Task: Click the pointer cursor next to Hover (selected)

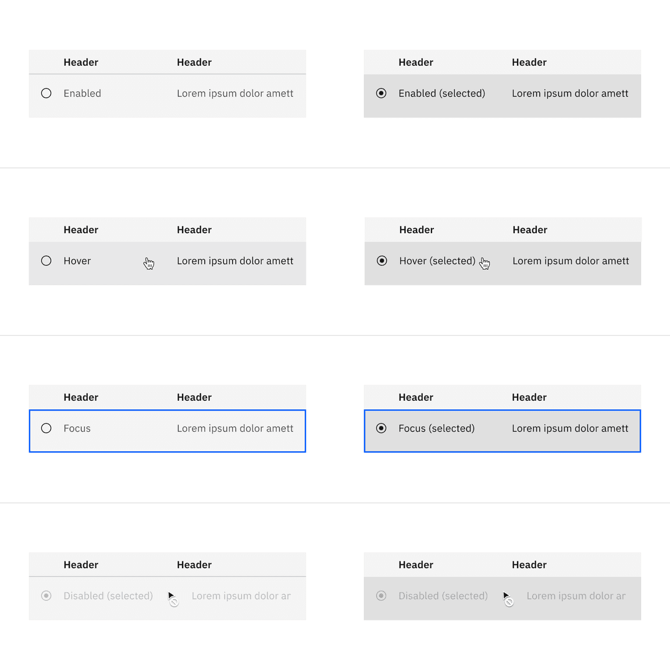Action: (484, 263)
